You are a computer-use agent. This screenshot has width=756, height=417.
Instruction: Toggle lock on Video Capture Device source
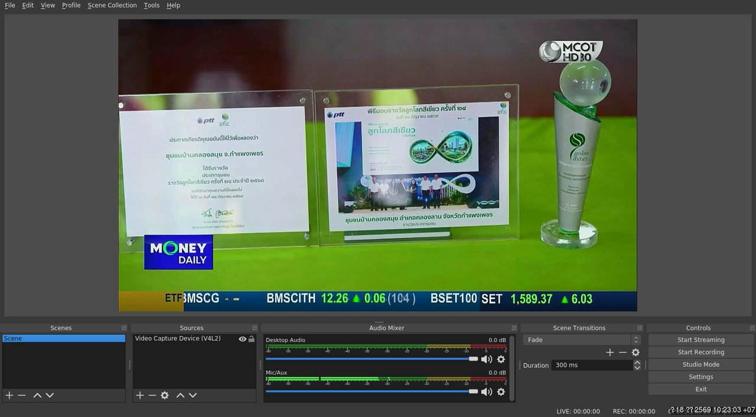point(252,339)
